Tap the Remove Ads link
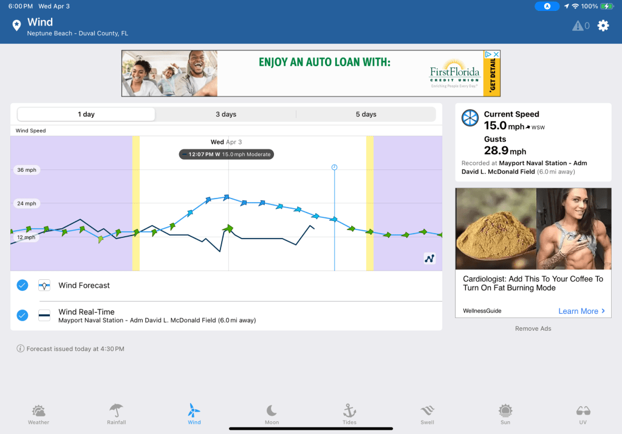 pyautogui.click(x=533, y=328)
